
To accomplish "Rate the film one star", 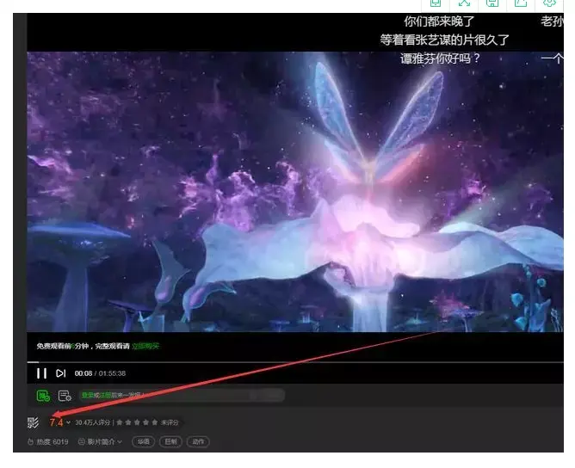I will click(120, 422).
